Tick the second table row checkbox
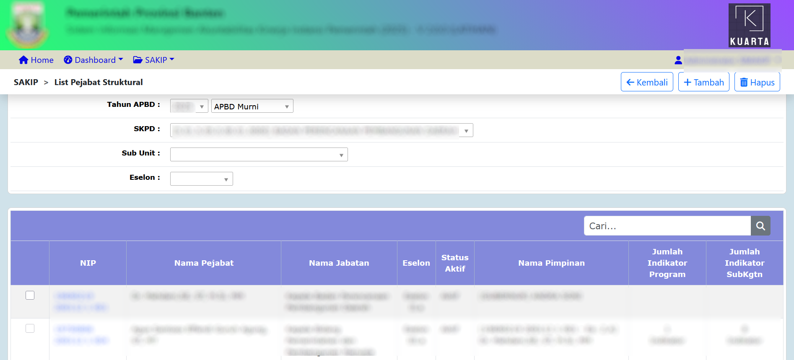The height and width of the screenshot is (360, 794). [x=30, y=329]
